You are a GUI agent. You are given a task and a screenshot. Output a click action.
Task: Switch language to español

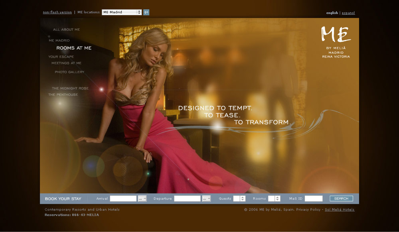[348, 13]
